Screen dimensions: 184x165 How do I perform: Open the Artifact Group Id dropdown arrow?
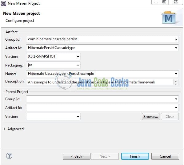pyautogui.click(x=176, y=39)
